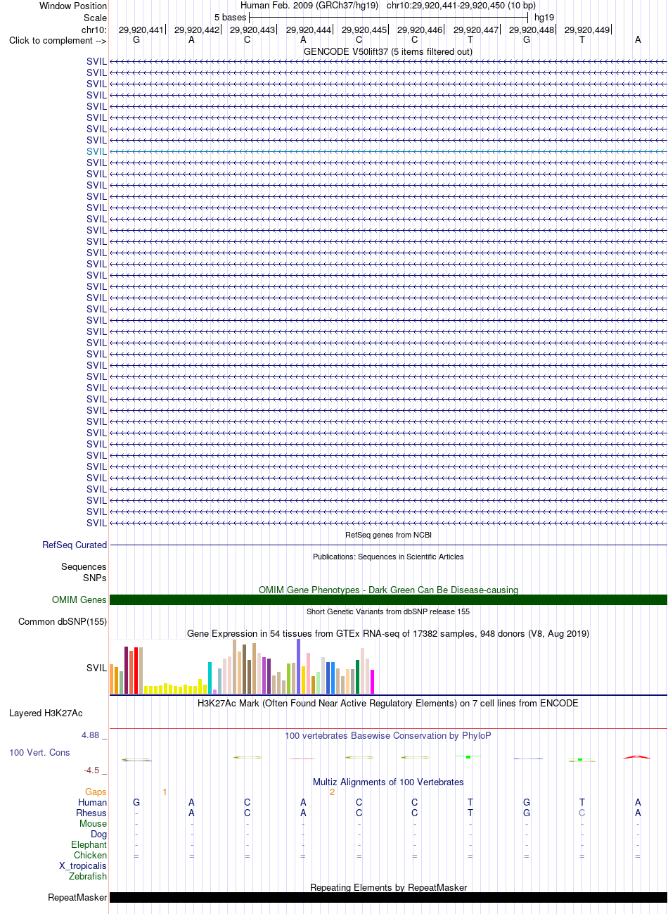Image resolution: width=668 pixels, height=914 pixels.
Task: Click cyan bar in GTEx expression chart
Action: point(210,678)
